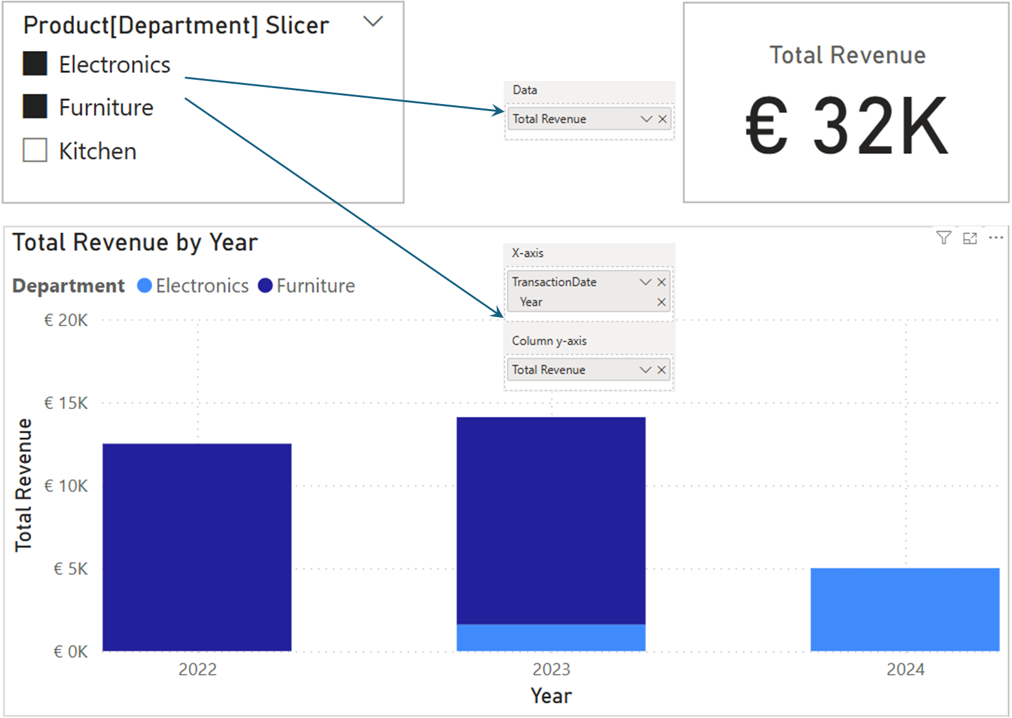Image resolution: width=1012 pixels, height=718 pixels.
Task: Open the Data well Total Revenue dropdown
Action: pos(646,119)
